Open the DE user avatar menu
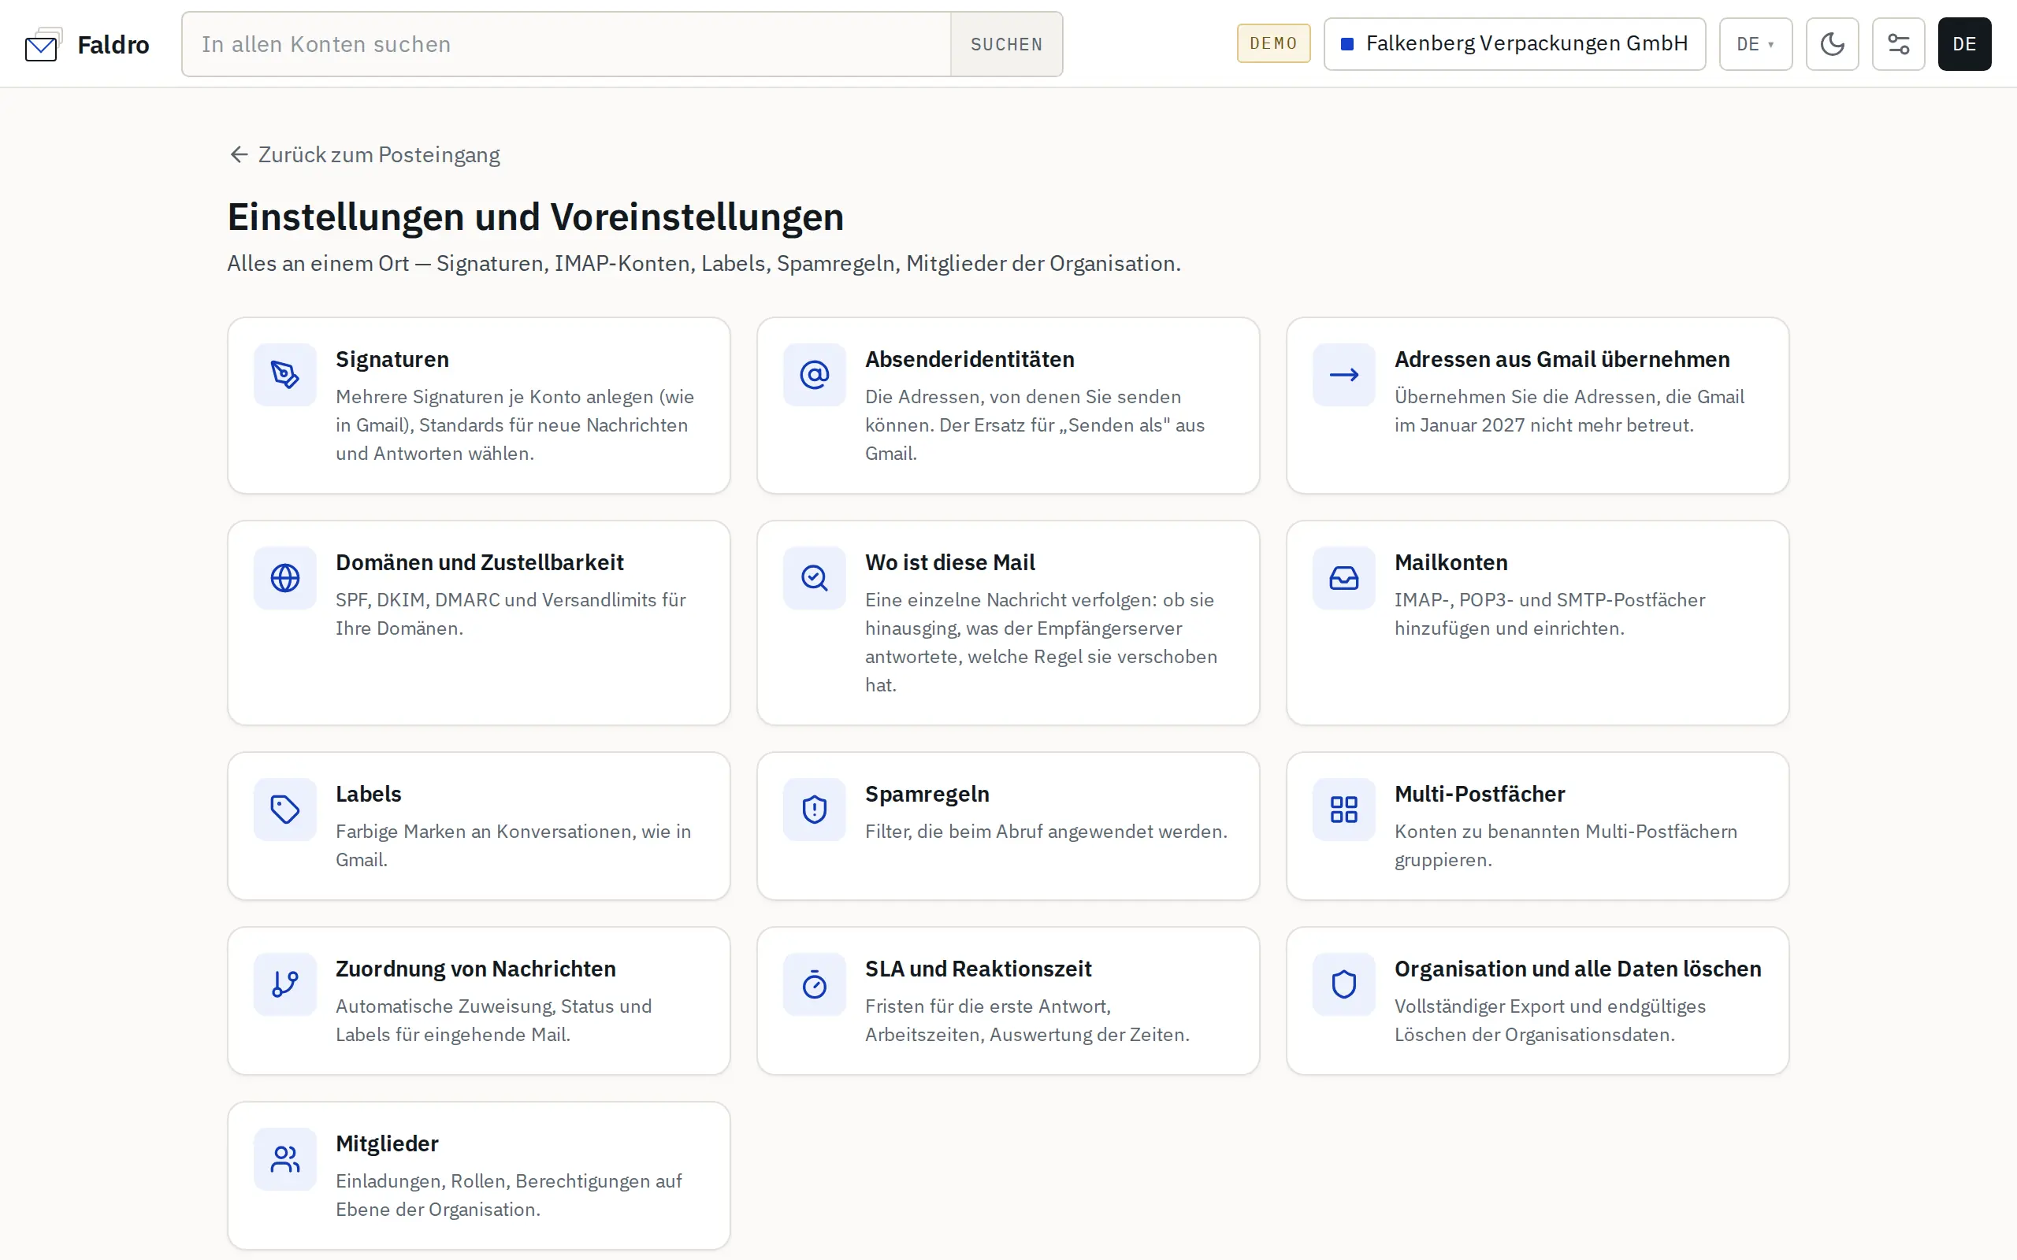The image size is (2017, 1260). pos(1964,44)
